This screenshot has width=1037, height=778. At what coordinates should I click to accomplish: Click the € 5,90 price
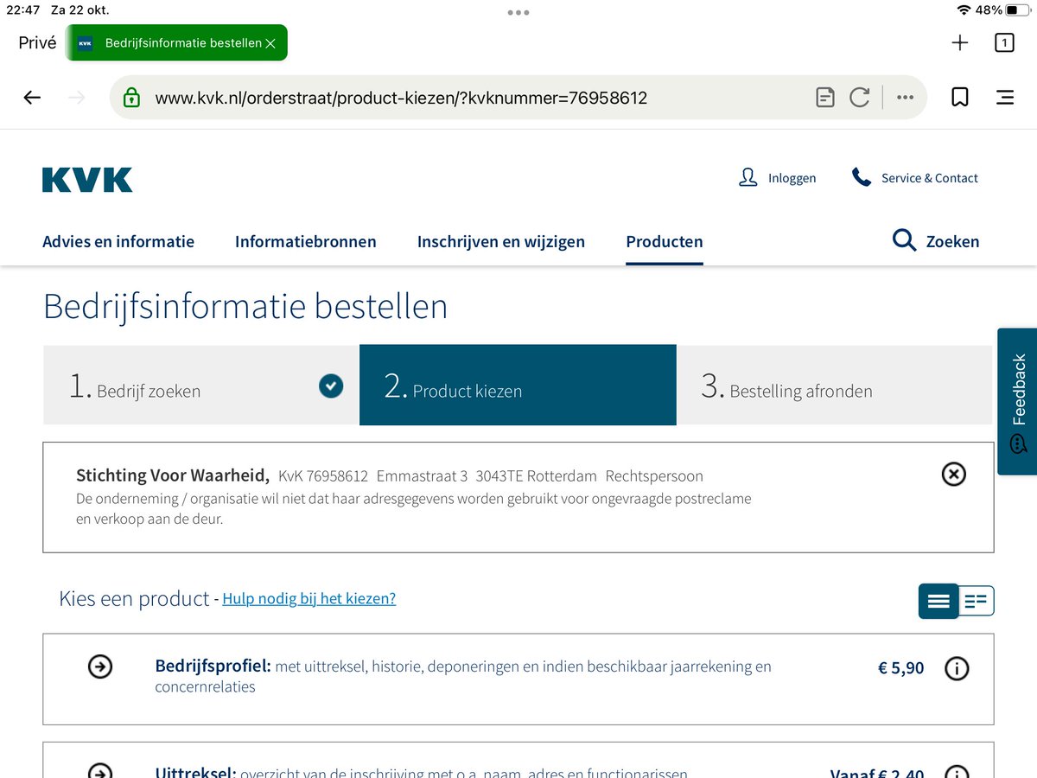coord(901,668)
